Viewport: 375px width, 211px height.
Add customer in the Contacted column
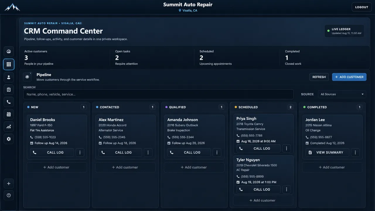coord(125,167)
